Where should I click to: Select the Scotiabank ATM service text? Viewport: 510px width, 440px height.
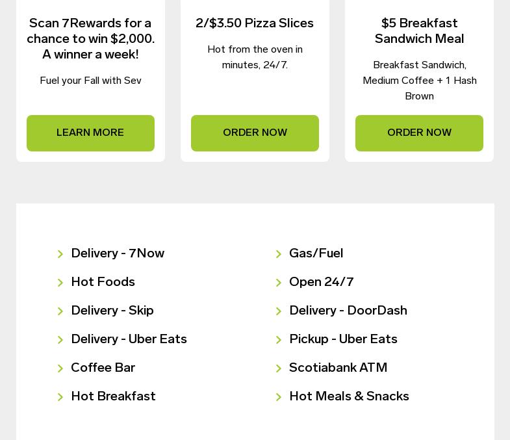pyautogui.click(x=338, y=368)
